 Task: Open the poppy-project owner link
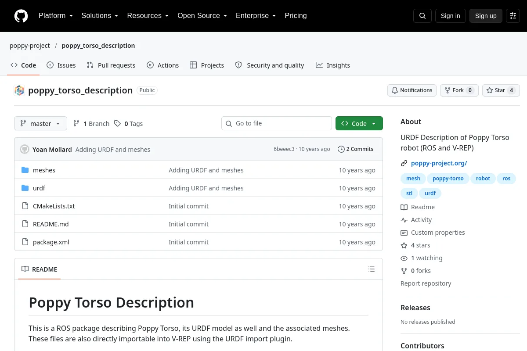click(x=30, y=46)
